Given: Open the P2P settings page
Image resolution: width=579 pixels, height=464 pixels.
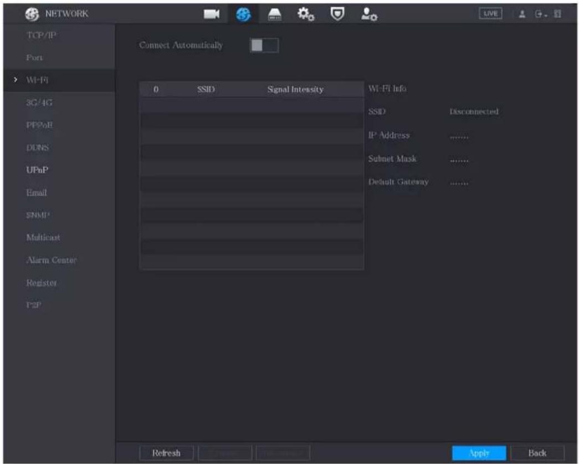Looking at the screenshot, I should pyautogui.click(x=34, y=305).
